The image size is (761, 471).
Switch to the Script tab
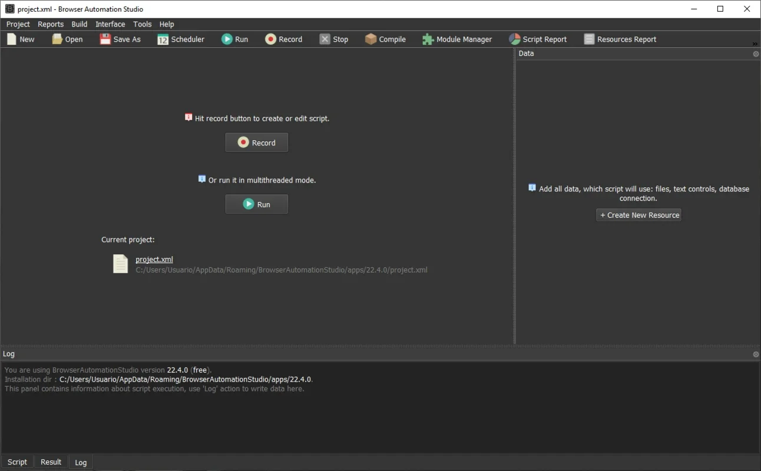(17, 462)
